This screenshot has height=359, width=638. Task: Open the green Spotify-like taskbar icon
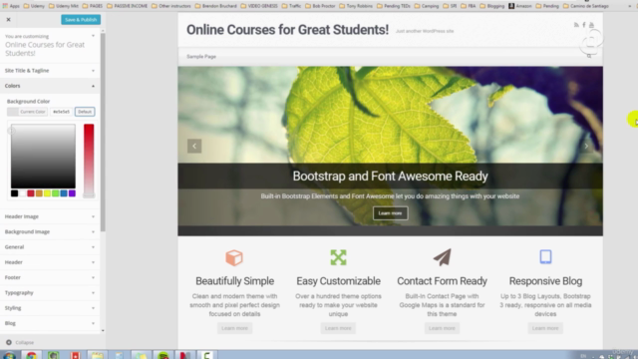coord(163,355)
